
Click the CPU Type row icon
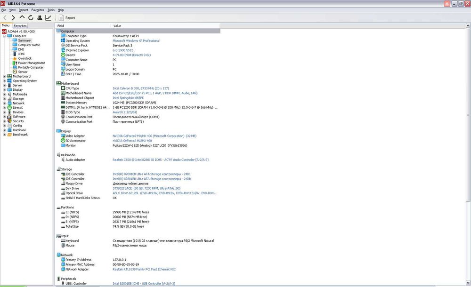(63, 88)
